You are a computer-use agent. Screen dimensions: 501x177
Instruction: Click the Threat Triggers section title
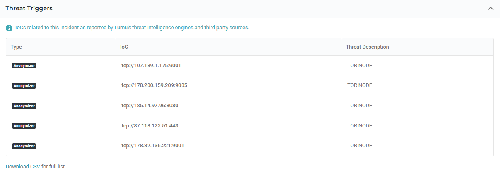click(x=29, y=9)
